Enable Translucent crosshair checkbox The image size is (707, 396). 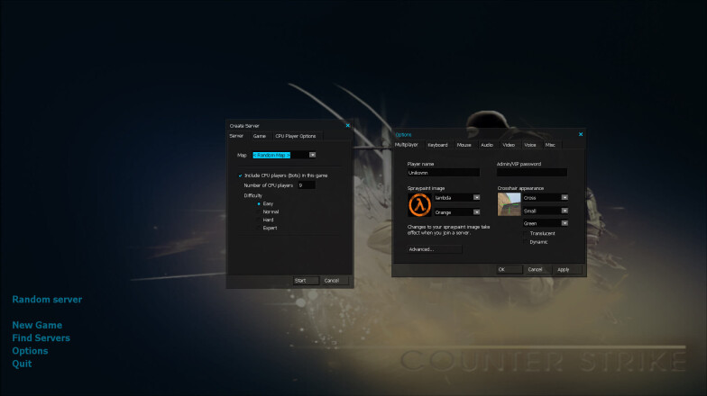(x=526, y=234)
